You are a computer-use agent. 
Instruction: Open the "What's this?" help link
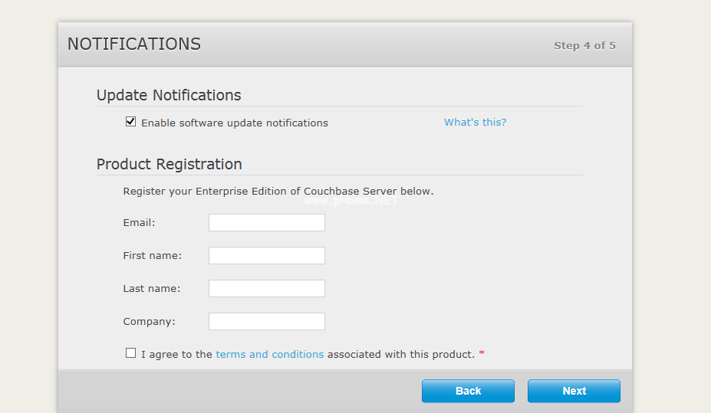pos(475,123)
